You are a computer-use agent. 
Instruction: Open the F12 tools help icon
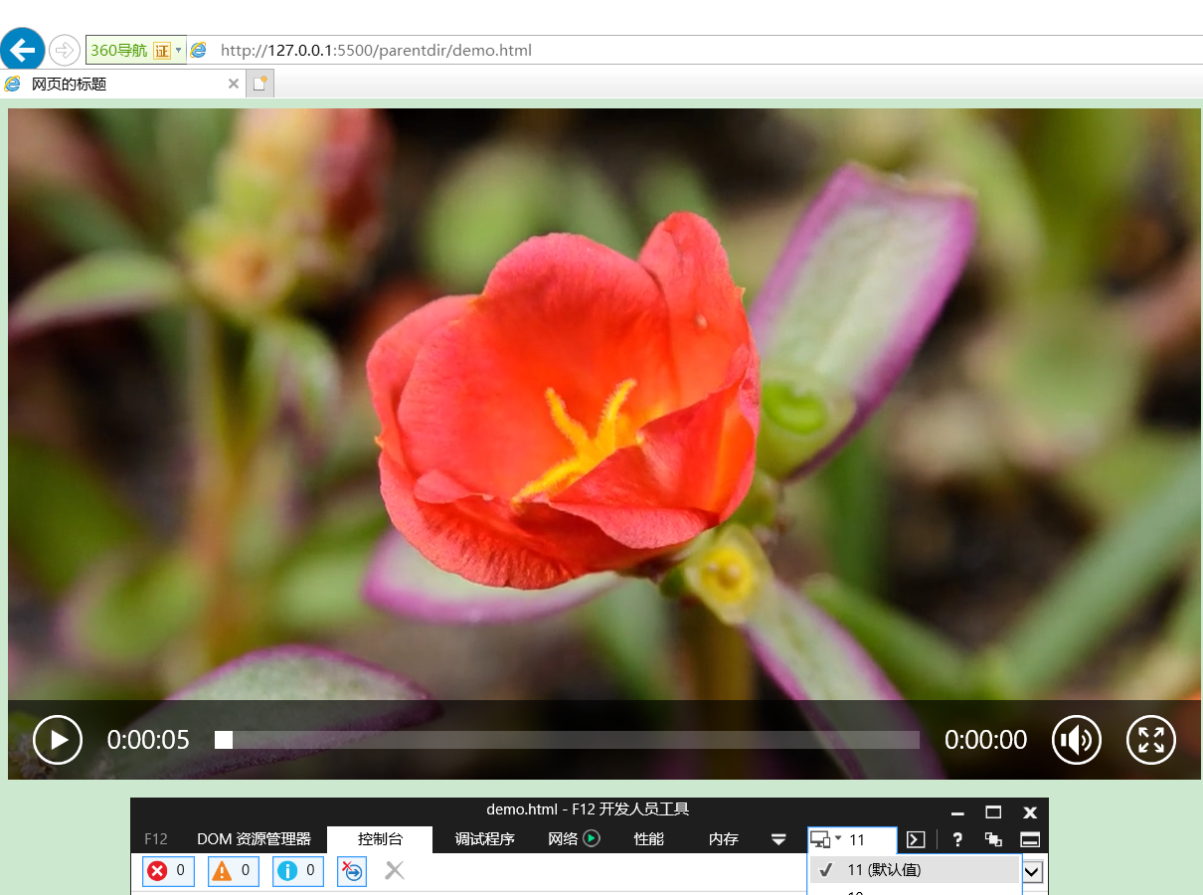point(956,839)
